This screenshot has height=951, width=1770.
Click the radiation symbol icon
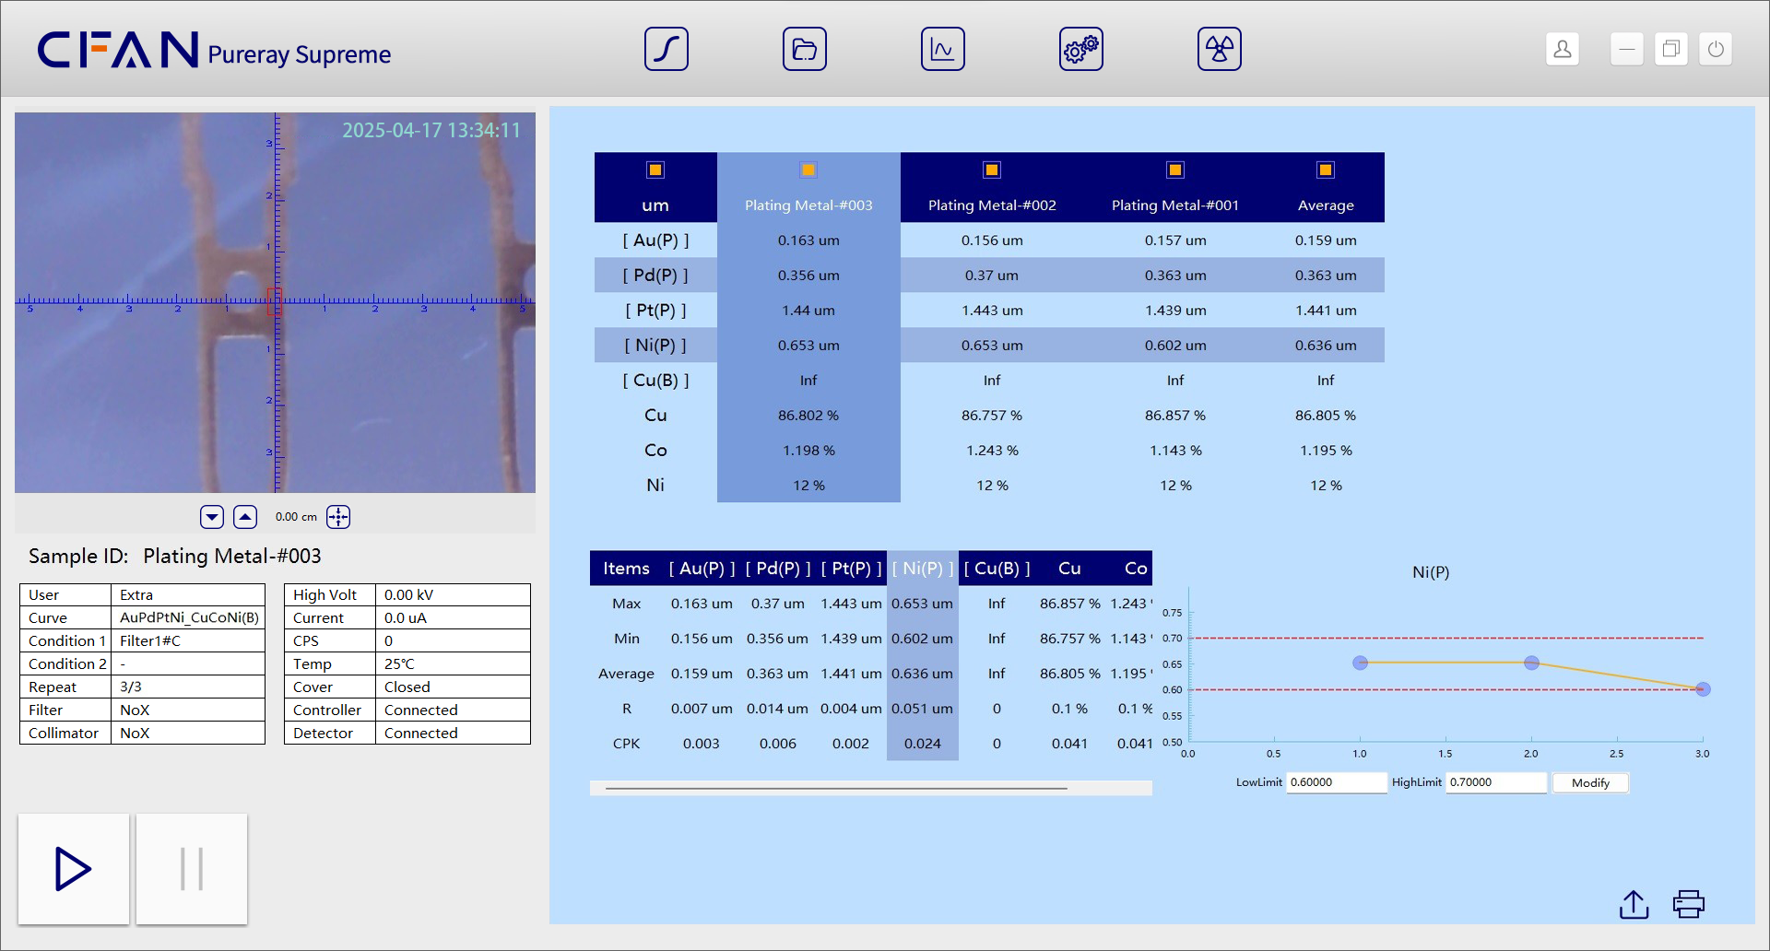[x=1219, y=50]
